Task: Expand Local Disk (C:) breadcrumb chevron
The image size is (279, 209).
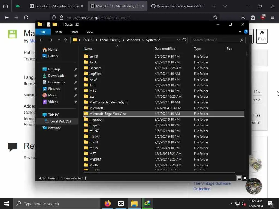Action: (x=123, y=40)
